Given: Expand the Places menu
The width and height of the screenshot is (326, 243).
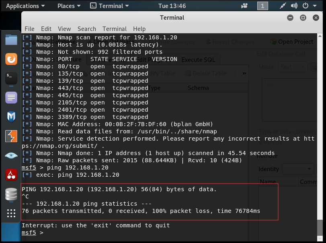Looking at the screenshot, I should (69, 6).
